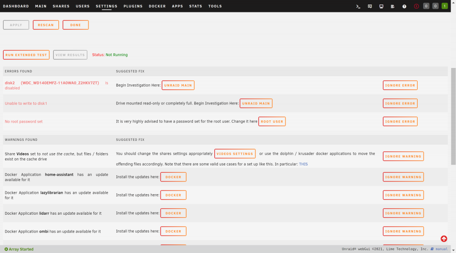
Task: Ignore the home-assistant update warning
Action: pyautogui.click(x=403, y=177)
